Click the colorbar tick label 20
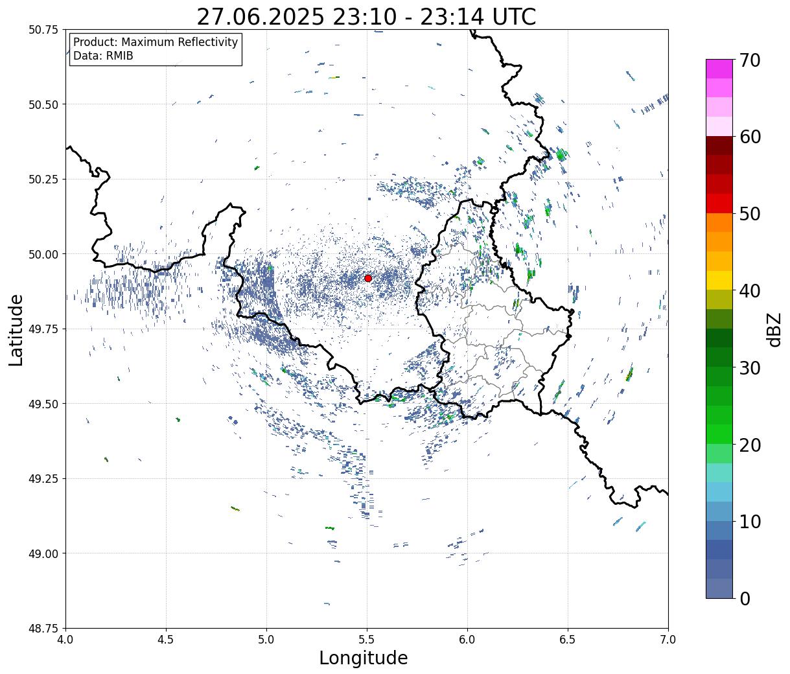790x674 pixels. click(x=749, y=445)
